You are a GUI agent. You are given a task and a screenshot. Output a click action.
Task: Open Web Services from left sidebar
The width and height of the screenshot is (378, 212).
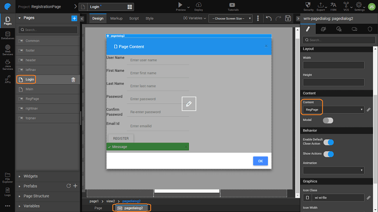point(7,51)
